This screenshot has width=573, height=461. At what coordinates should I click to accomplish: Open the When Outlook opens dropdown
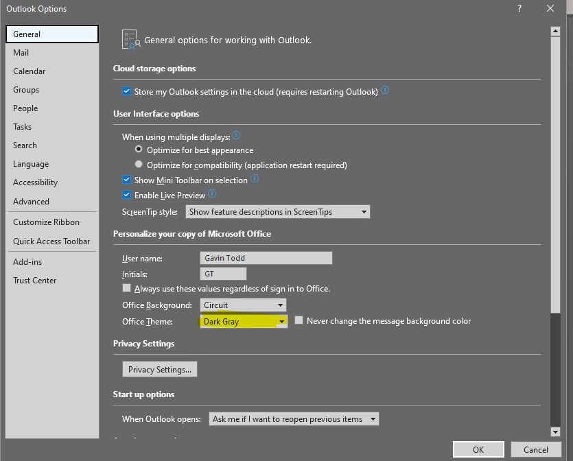click(x=294, y=419)
